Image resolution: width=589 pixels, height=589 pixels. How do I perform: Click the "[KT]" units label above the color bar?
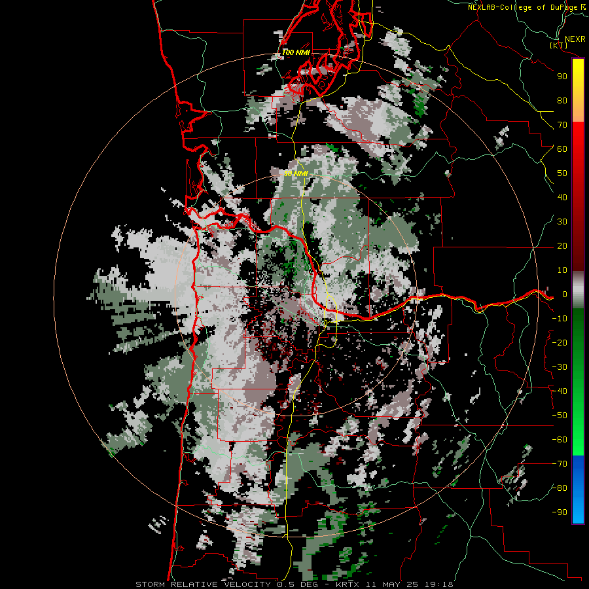click(559, 45)
